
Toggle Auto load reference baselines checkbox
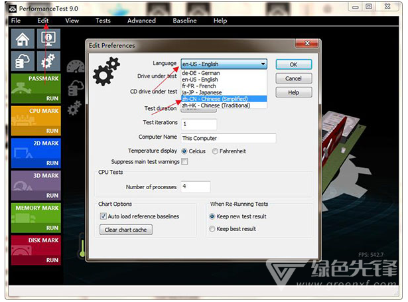pos(103,216)
